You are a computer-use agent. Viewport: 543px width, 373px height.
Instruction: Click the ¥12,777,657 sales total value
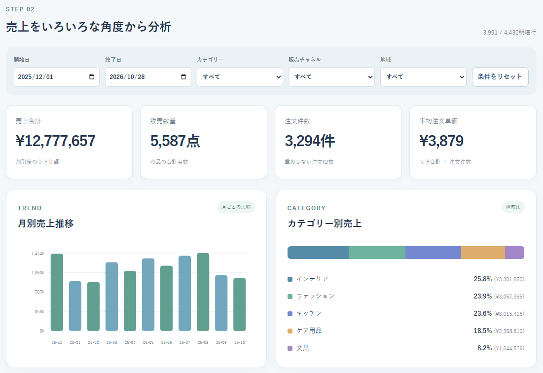55,141
